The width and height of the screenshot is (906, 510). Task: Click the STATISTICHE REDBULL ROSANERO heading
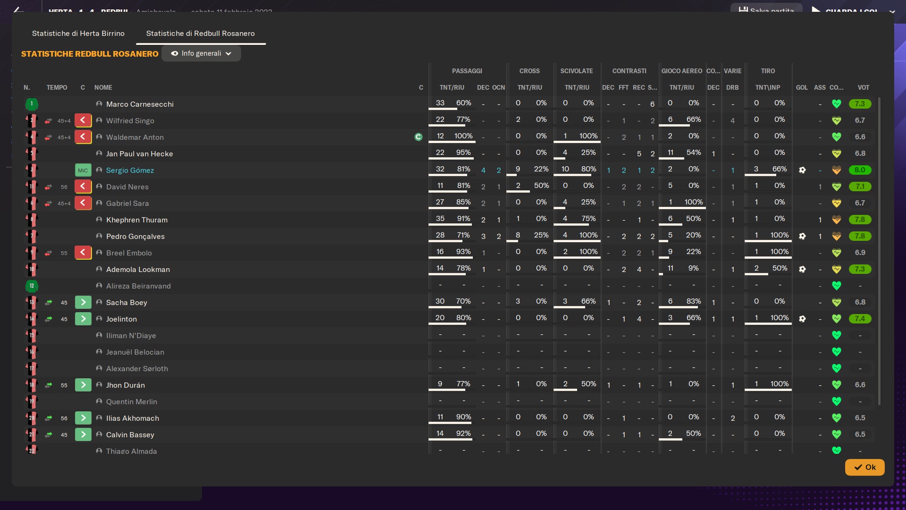pos(90,54)
